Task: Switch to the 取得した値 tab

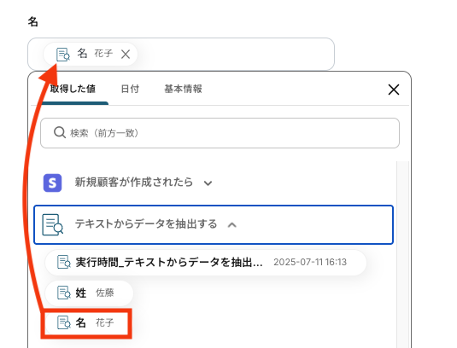Action: (x=73, y=89)
